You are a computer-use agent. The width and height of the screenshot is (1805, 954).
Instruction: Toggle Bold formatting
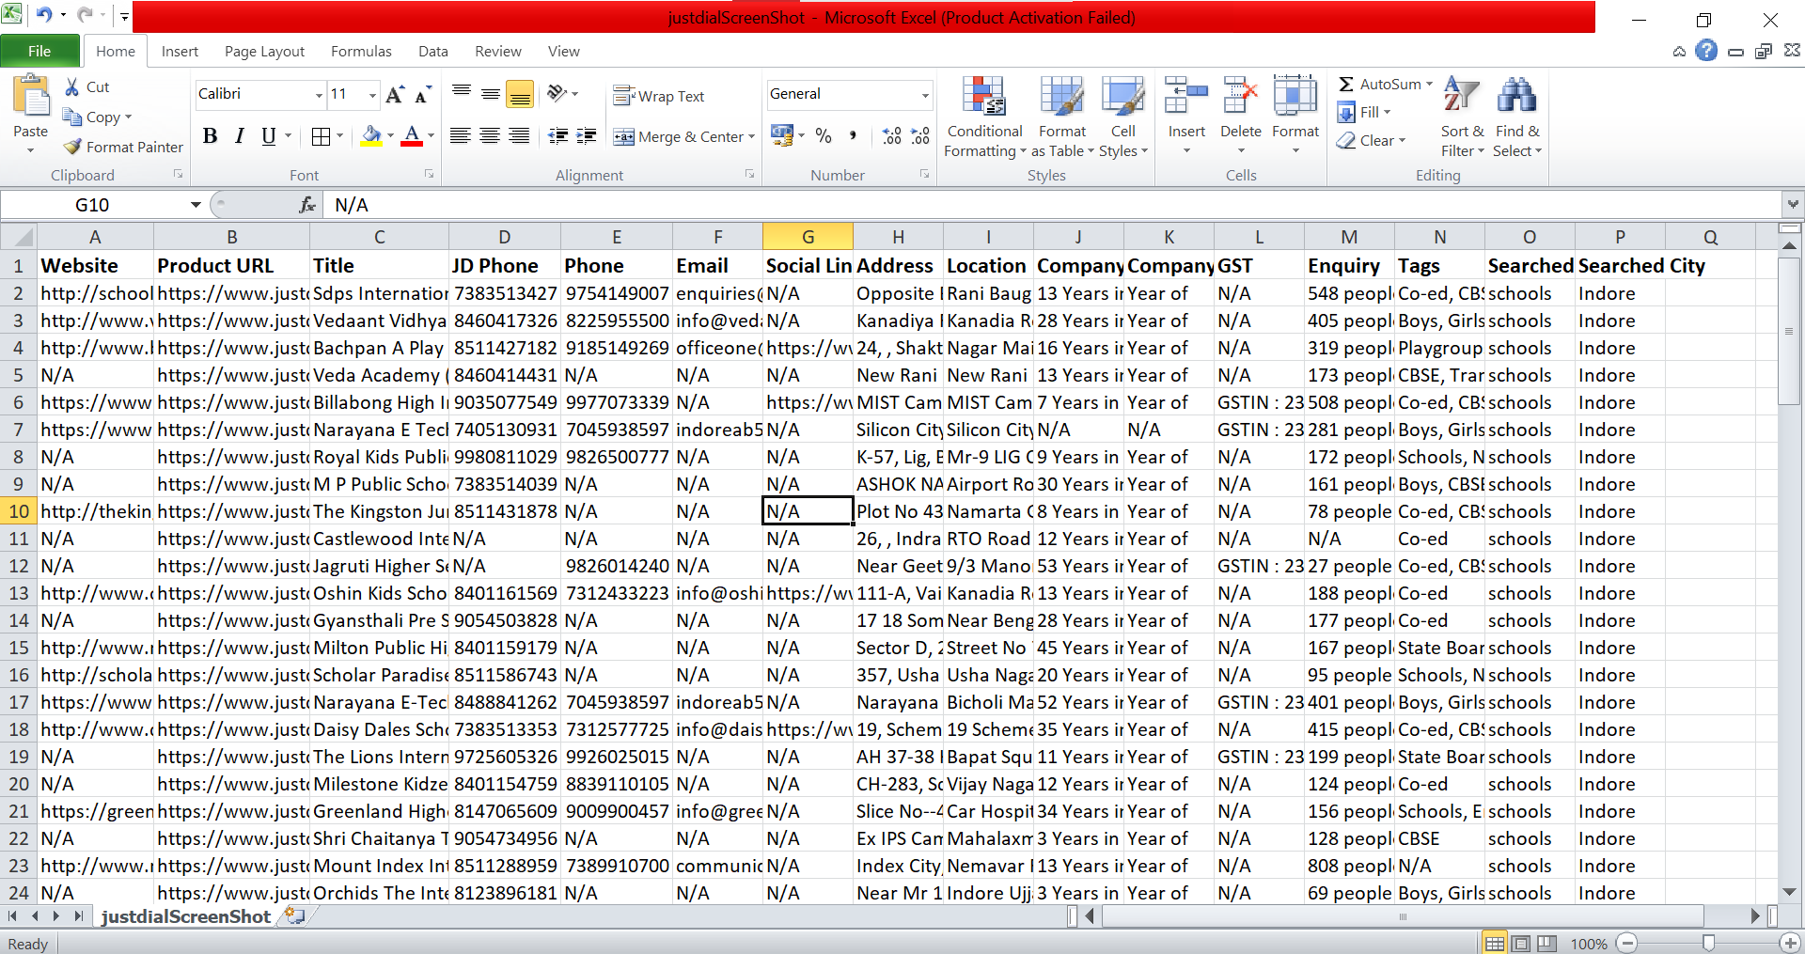pos(211,136)
